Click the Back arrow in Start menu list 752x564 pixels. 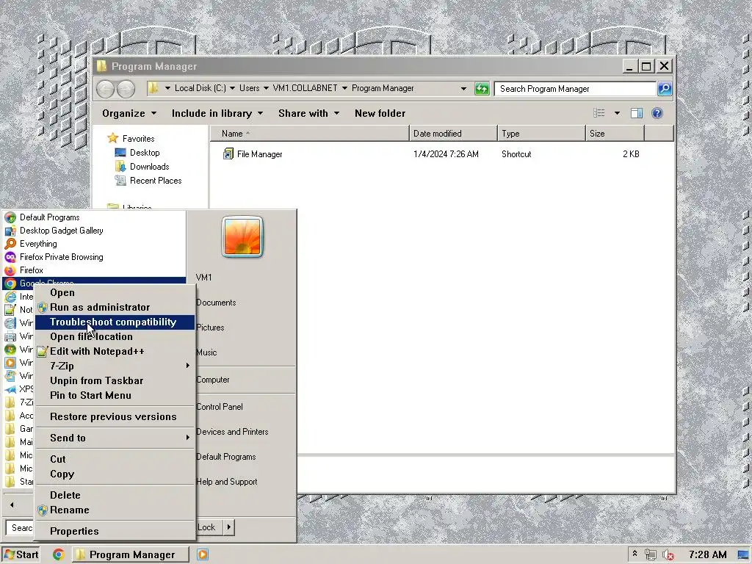(12, 504)
